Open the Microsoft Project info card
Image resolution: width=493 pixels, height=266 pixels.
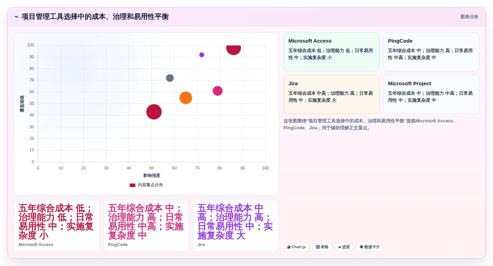click(431, 94)
